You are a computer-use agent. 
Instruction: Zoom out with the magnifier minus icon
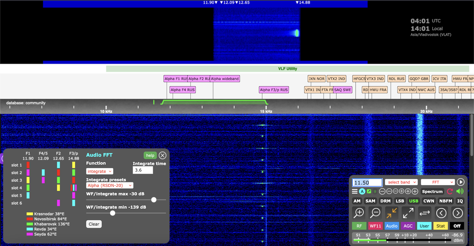tap(375, 213)
